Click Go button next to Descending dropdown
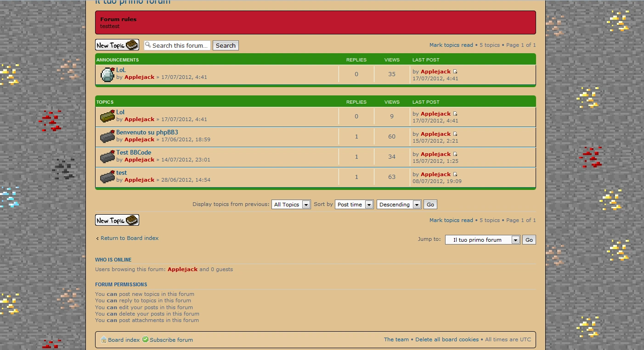The width and height of the screenshot is (644, 350). (430, 205)
